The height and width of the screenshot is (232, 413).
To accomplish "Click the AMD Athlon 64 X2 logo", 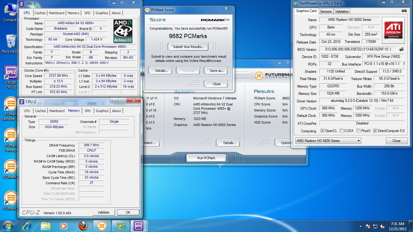I will pyautogui.click(x=122, y=31).
